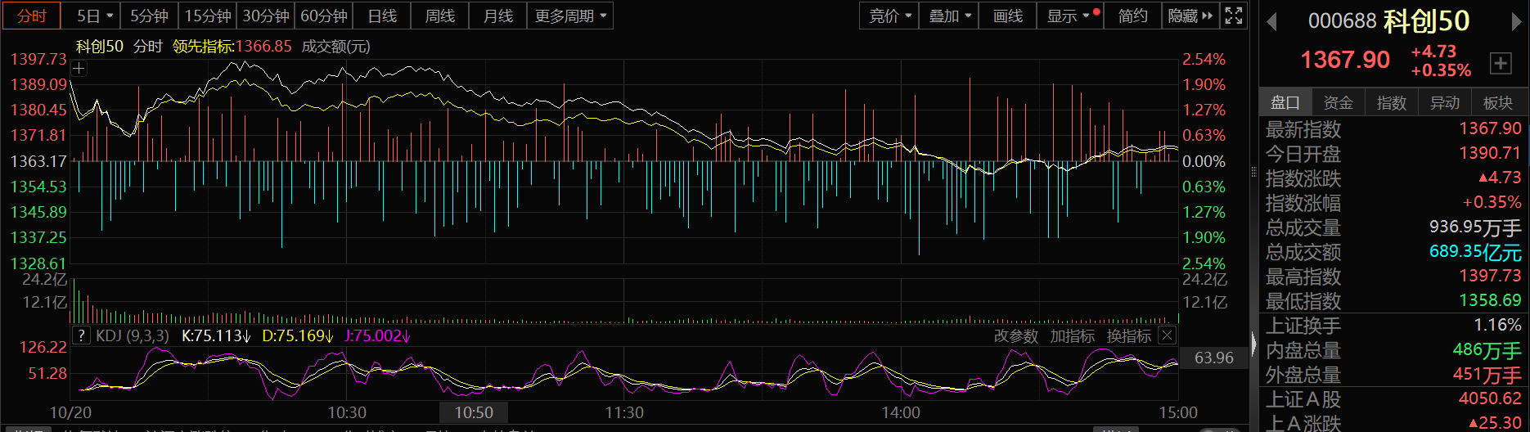Go to next stock with right arrow
The height and width of the screenshot is (432, 1530).
(x=1516, y=21)
